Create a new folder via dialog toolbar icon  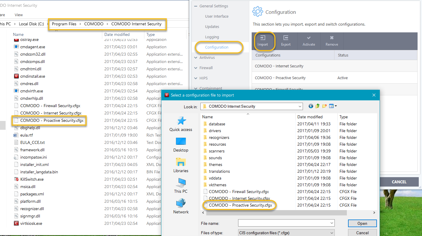(324, 106)
